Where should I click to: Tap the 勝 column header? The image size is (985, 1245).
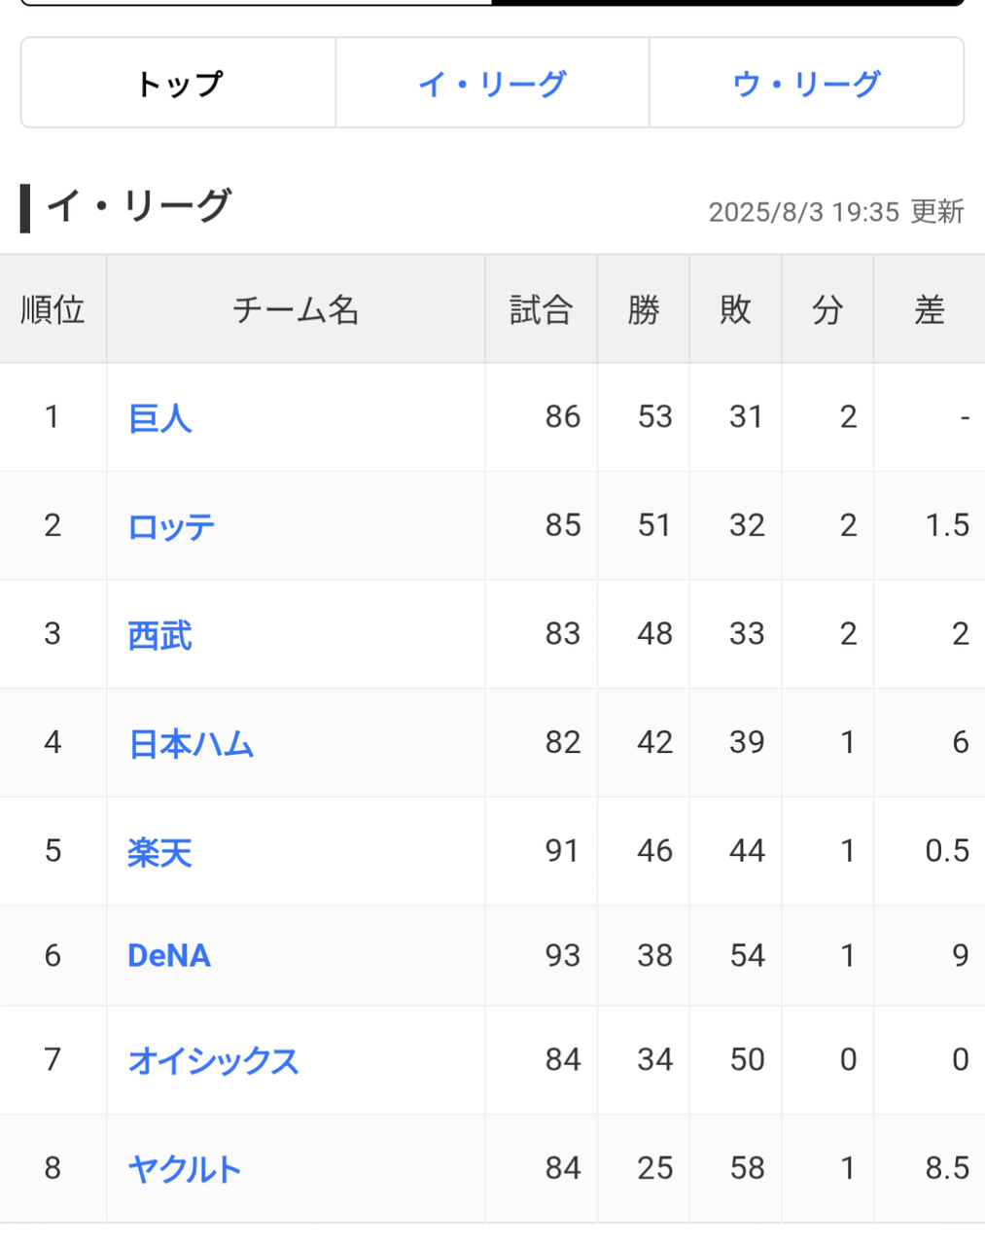point(643,310)
